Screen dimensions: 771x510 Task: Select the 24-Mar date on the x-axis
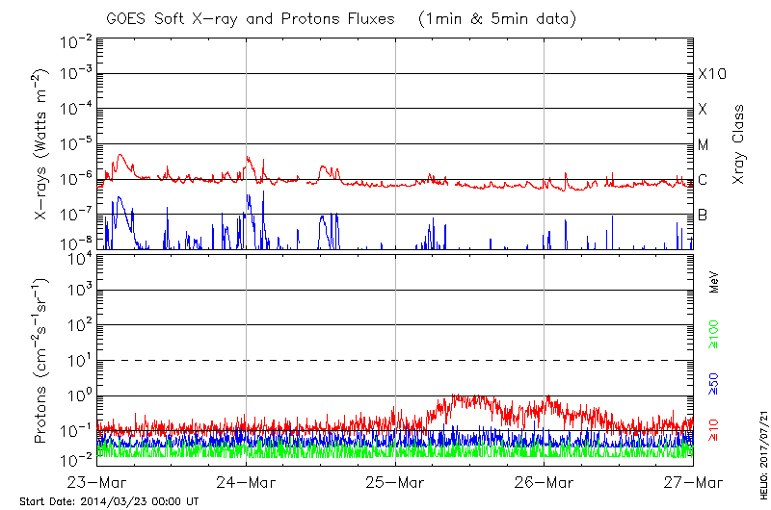click(246, 481)
